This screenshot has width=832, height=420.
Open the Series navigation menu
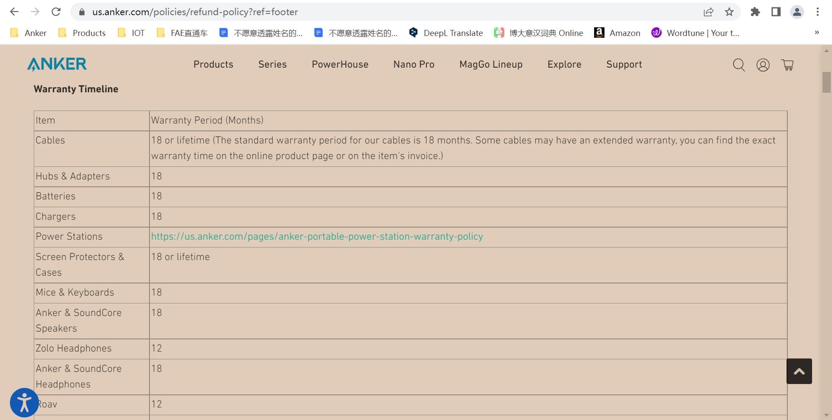tap(273, 64)
